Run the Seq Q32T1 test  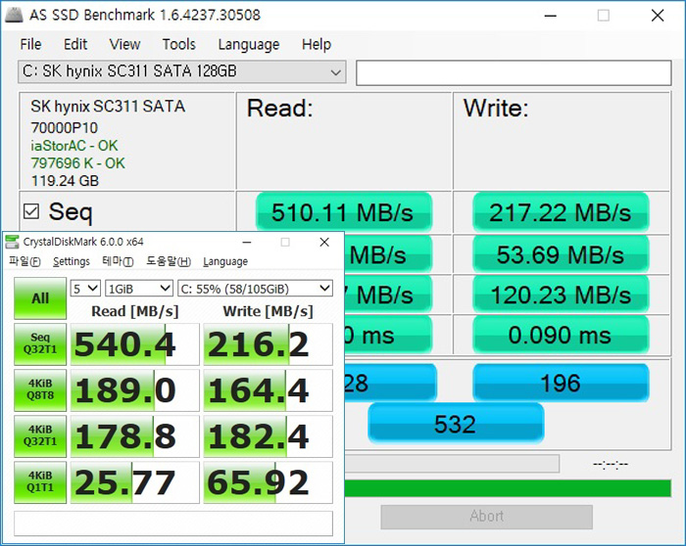click(40, 344)
